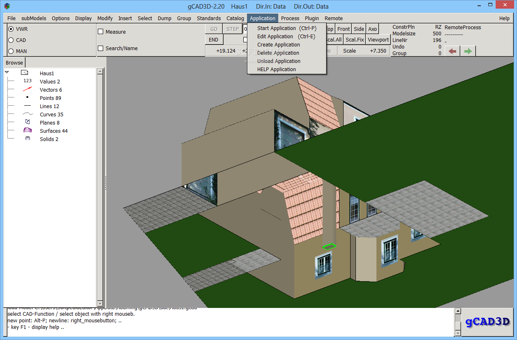The image size is (517, 340).
Task: Click the END button
Action: pyautogui.click(x=214, y=39)
